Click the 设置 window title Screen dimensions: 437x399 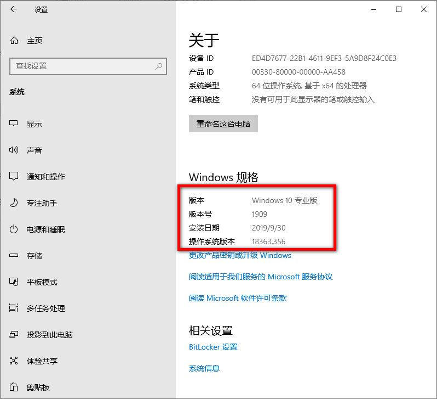[x=41, y=9]
